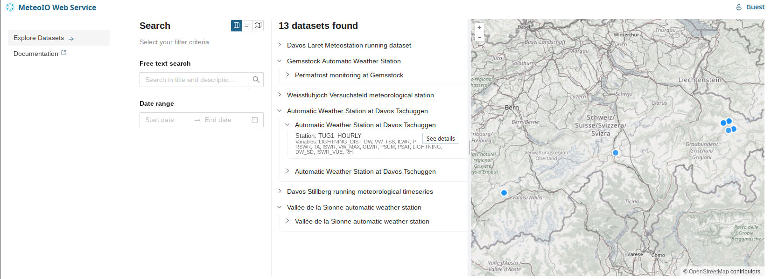771x279 pixels.
Task: Zoom in on the map
Action: (x=479, y=27)
